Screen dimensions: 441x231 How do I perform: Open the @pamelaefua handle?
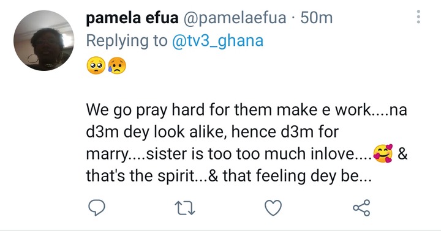[235, 18]
